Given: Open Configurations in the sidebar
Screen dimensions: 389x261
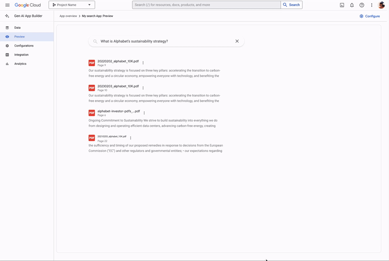Looking at the screenshot, I should [x=27, y=46].
